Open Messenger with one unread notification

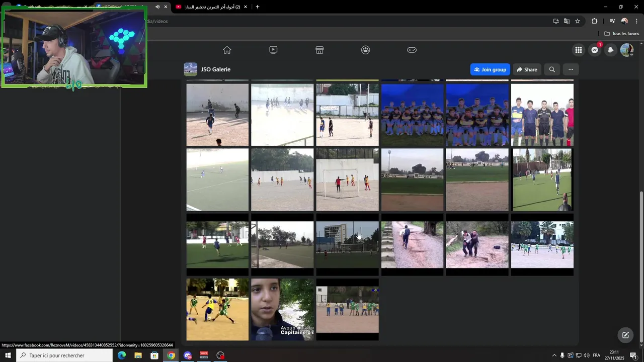tap(595, 50)
